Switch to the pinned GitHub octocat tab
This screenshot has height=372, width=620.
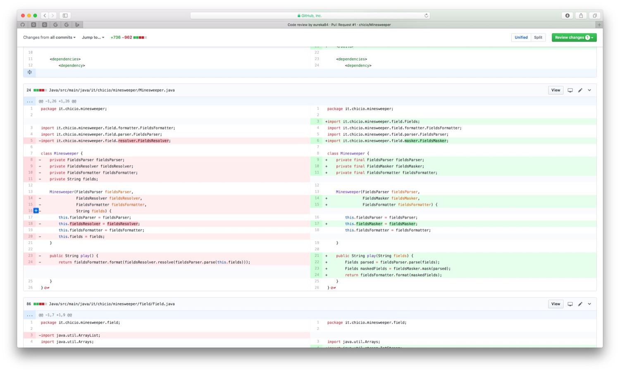(x=23, y=25)
